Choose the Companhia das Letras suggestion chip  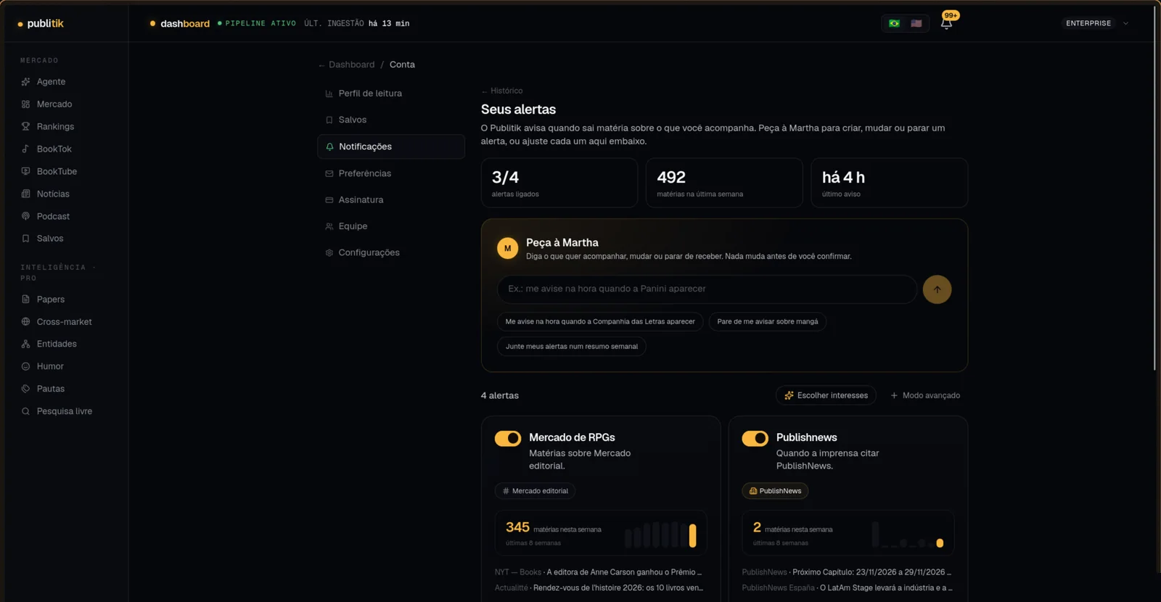pyautogui.click(x=600, y=321)
